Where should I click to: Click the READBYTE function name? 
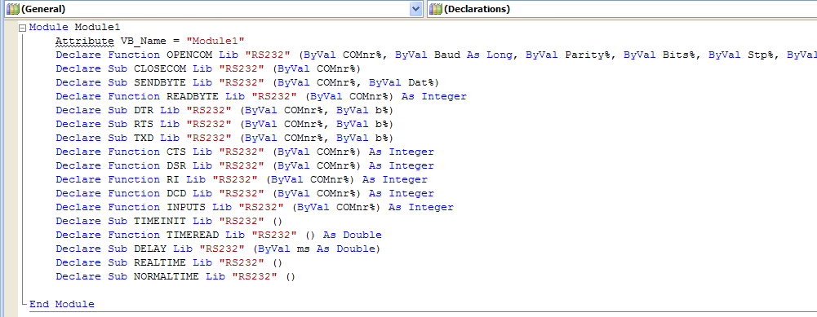[x=193, y=96]
